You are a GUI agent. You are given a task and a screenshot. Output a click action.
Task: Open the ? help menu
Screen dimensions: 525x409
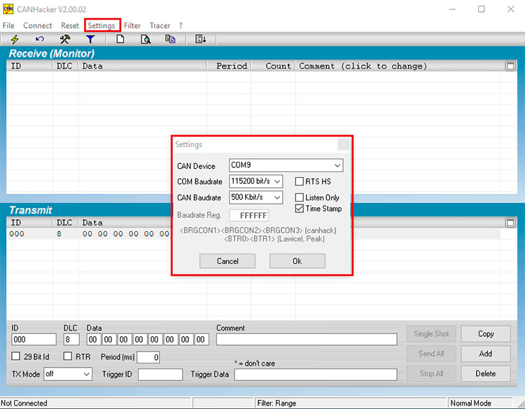tap(181, 25)
